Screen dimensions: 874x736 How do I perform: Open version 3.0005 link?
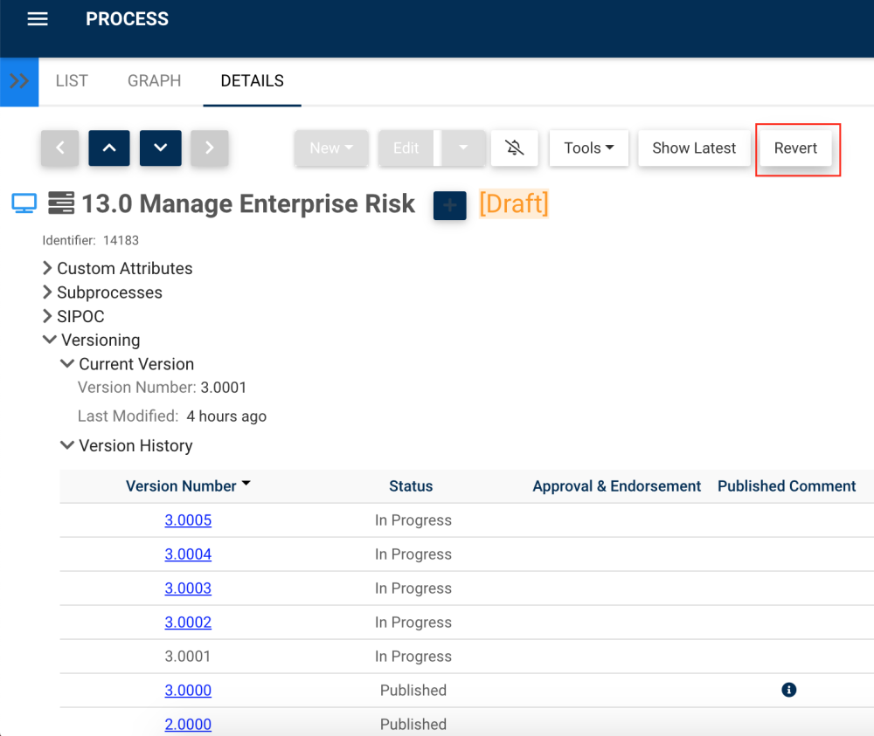pos(188,520)
